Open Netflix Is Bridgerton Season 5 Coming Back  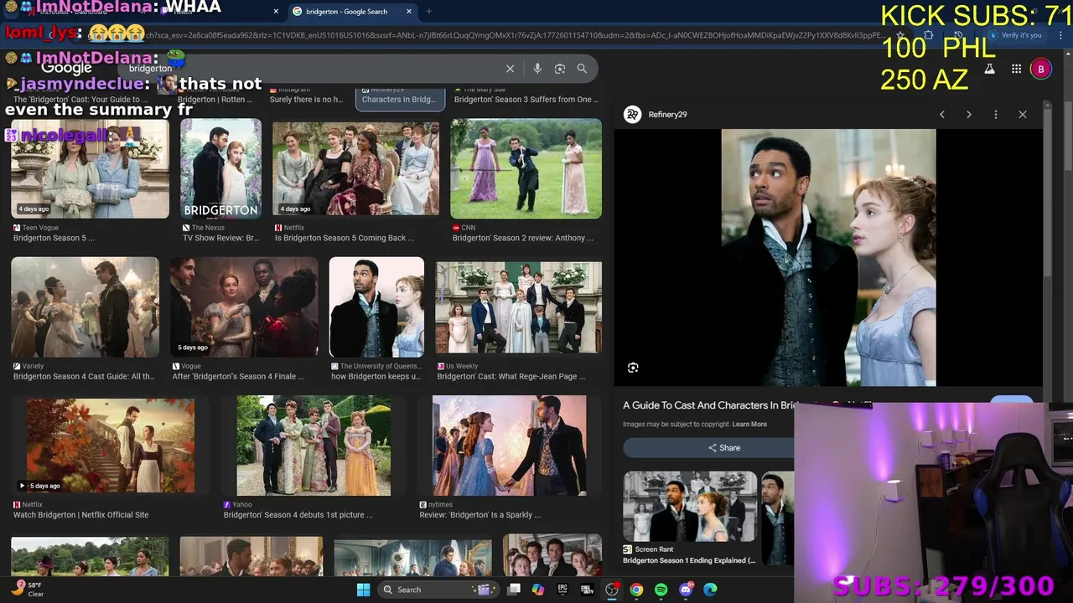pos(345,238)
